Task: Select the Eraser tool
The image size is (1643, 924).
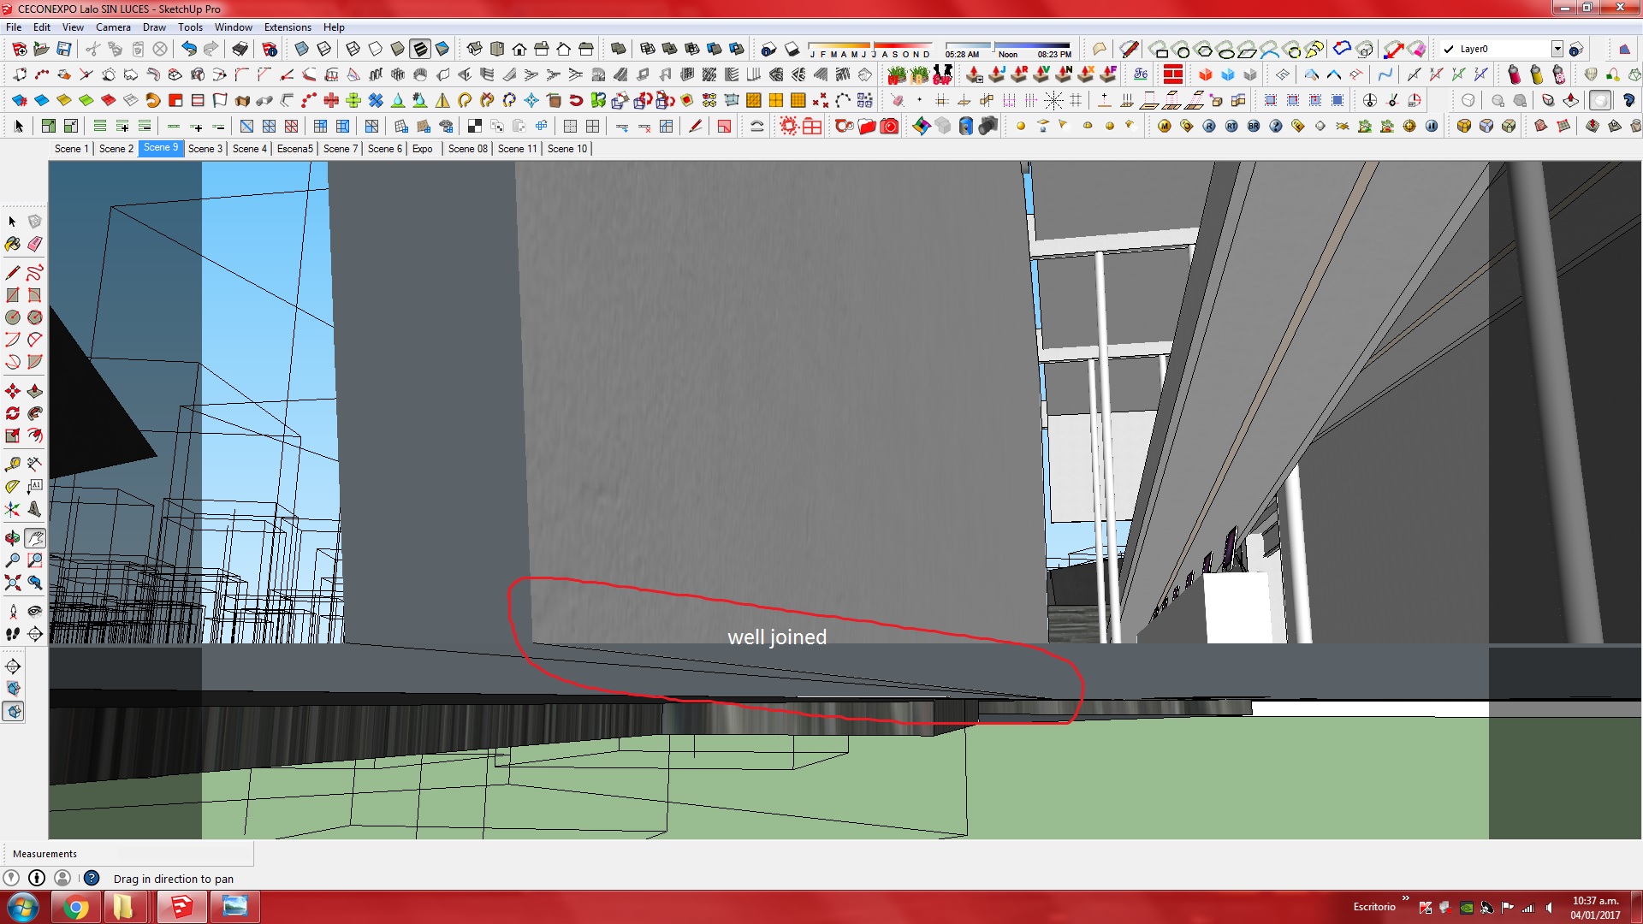Action: point(35,245)
